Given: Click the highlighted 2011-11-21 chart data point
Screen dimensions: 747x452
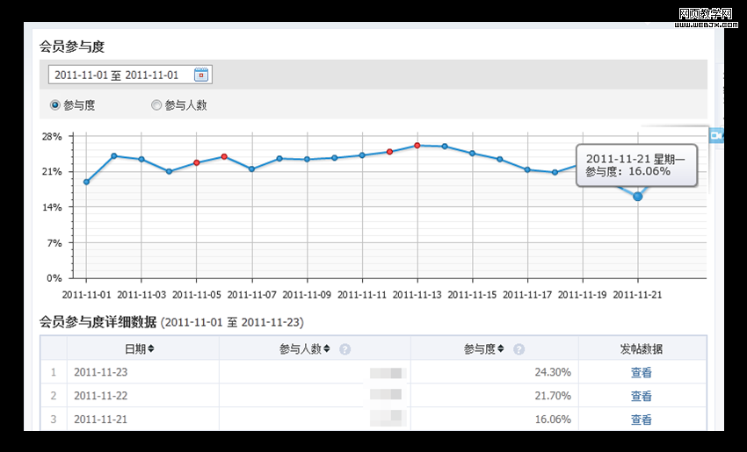Looking at the screenshot, I should pyautogui.click(x=638, y=197).
